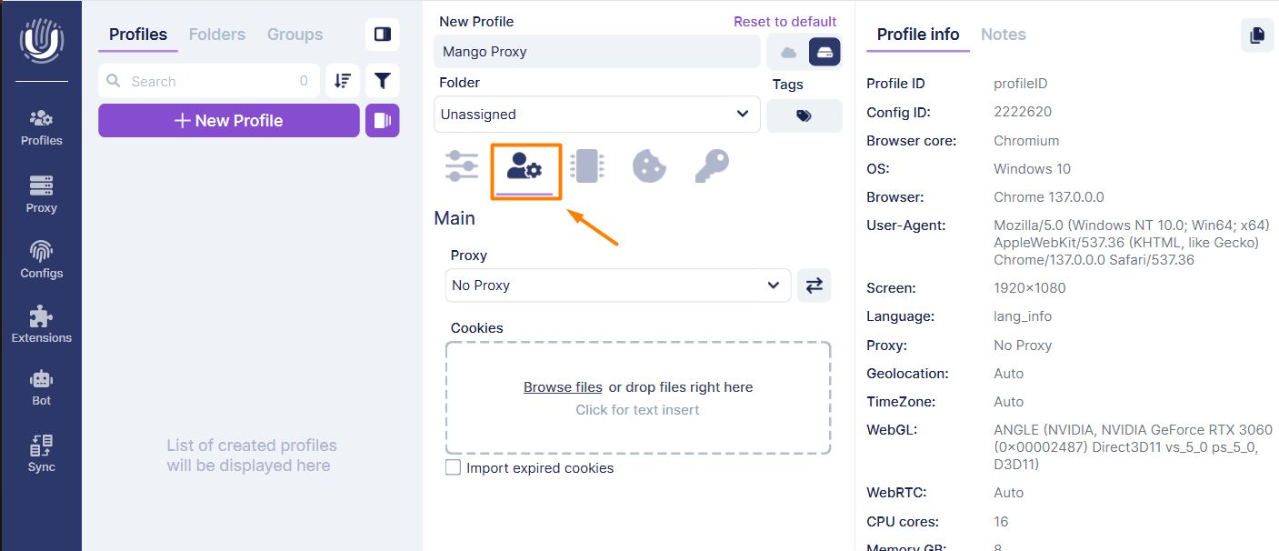Open the Bot section in sidebar
The height and width of the screenshot is (551, 1279).
(x=41, y=387)
